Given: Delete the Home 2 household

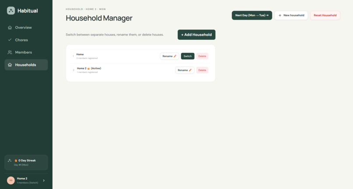Looking at the screenshot, I should 202,70.
